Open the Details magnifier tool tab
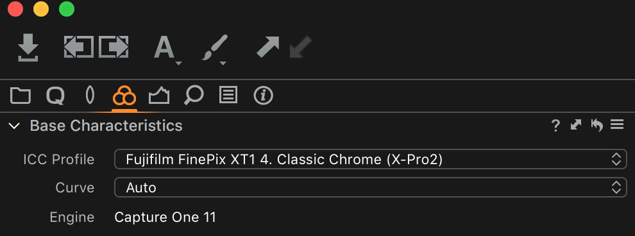This screenshot has width=635, height=236. click(194, 96)
